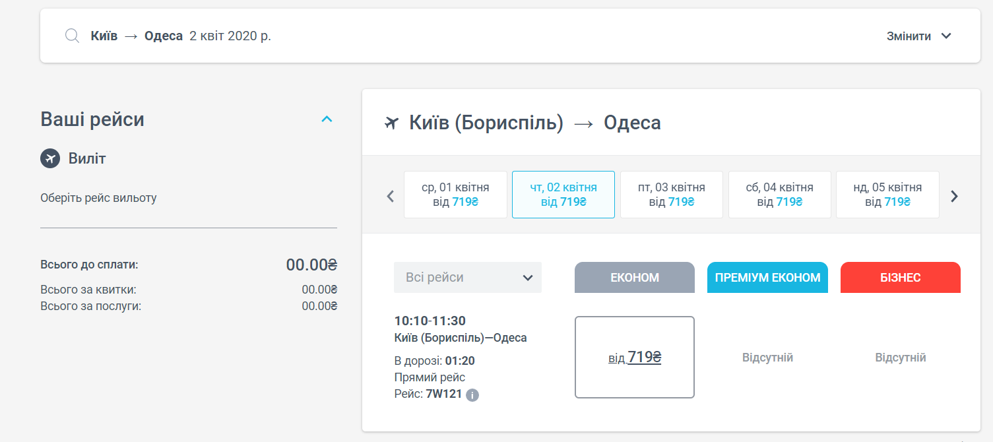Click the red БІЗНЕС class header
993x442 pixels.
click(900, 277)
